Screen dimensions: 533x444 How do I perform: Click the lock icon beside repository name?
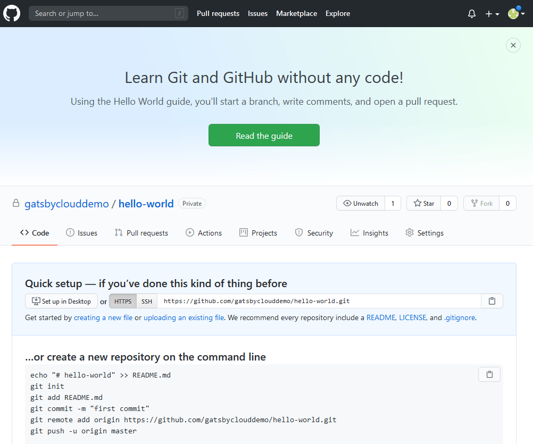pos(15,203)
